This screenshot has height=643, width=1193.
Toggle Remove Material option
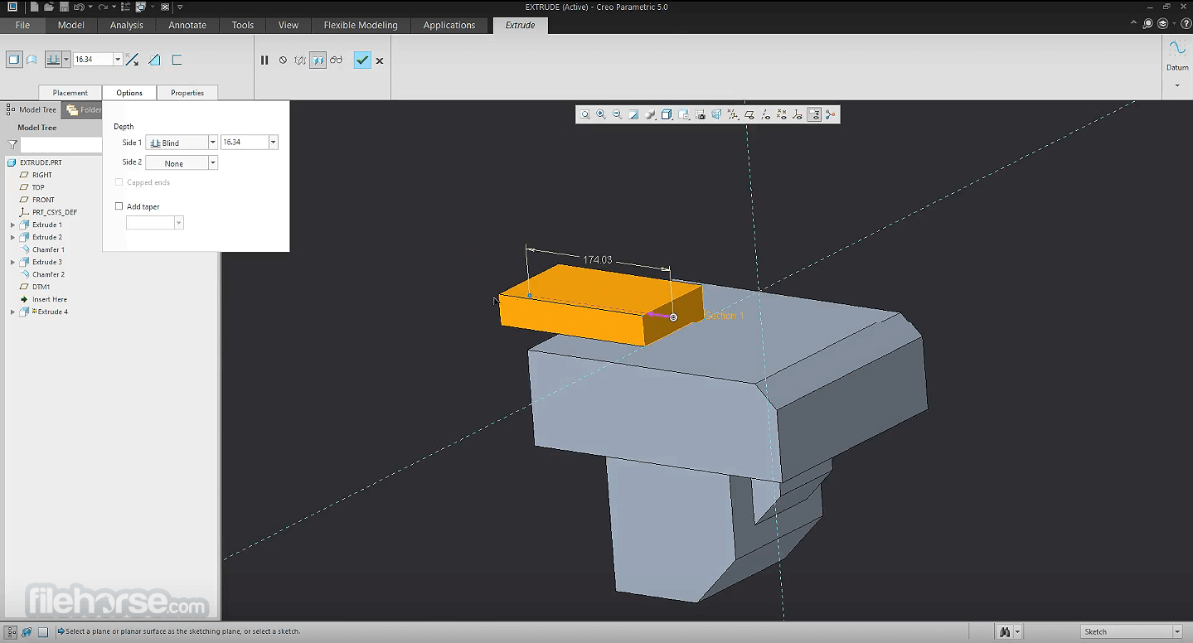tap(154, 60)
